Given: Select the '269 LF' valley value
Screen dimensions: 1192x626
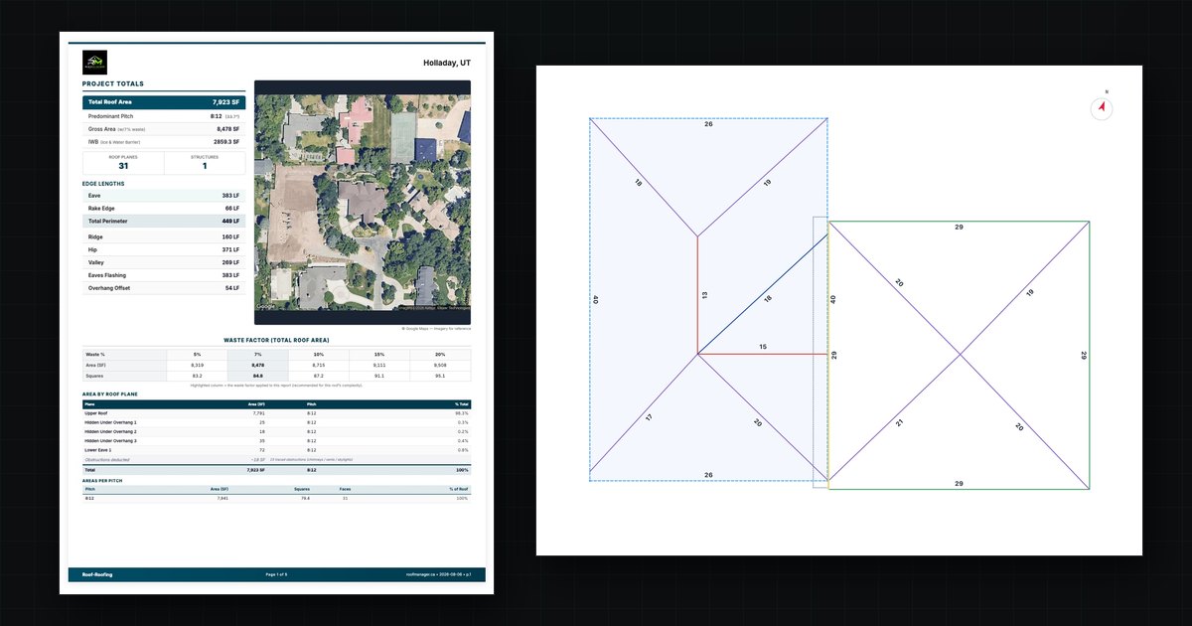Looking at the screenshot, I should click(x=230, y=262).
